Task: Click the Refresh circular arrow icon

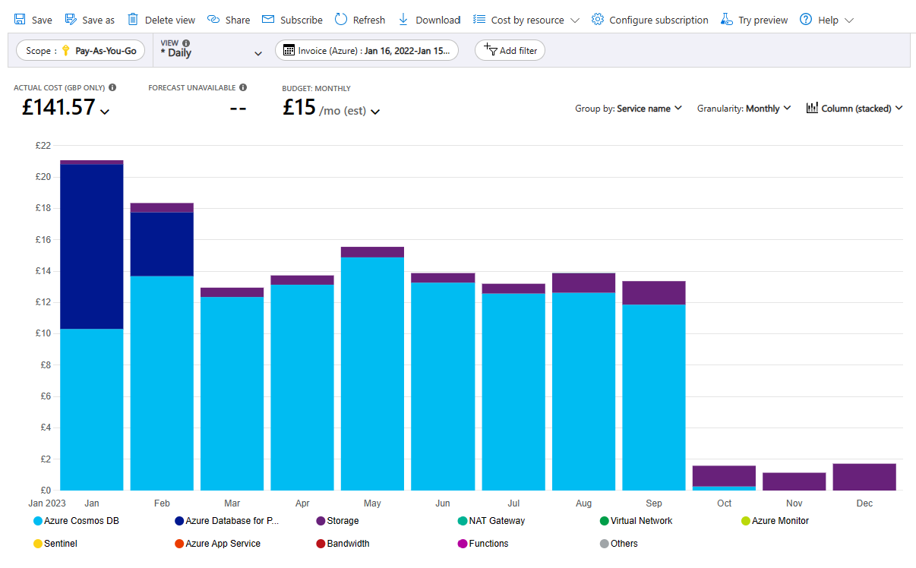Action: [x=341, y=20]
